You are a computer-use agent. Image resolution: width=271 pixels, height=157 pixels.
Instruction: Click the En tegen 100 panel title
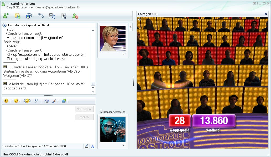point(148,14)
